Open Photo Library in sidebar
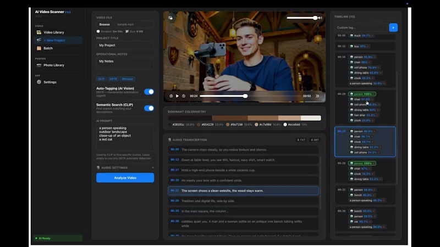This screenshot has height=247, width=440. click(58, 65)
